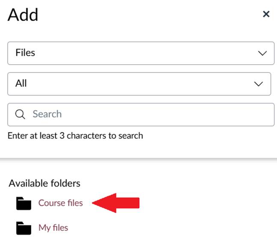Screen dimensions: 277x250
Task: Click the 'Files' text in the first dropdown
Action: tap(25, 53)
